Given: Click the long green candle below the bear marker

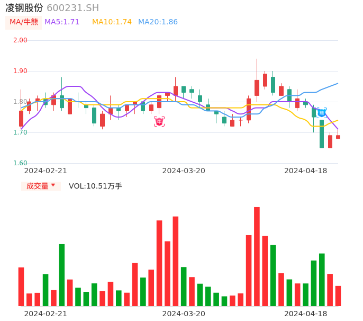Looking at the screenshot, I should point(322,133).
